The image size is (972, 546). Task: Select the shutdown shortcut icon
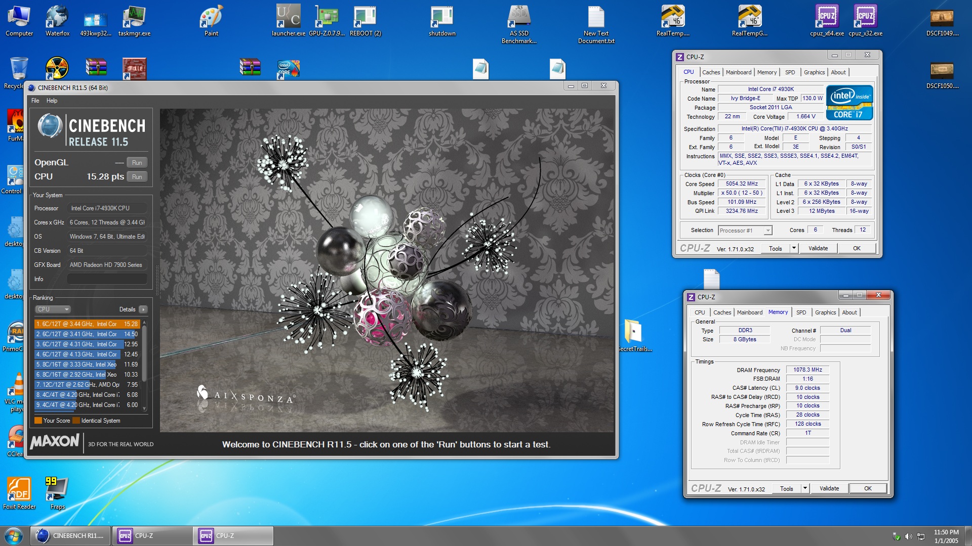[x=442, y=21]
